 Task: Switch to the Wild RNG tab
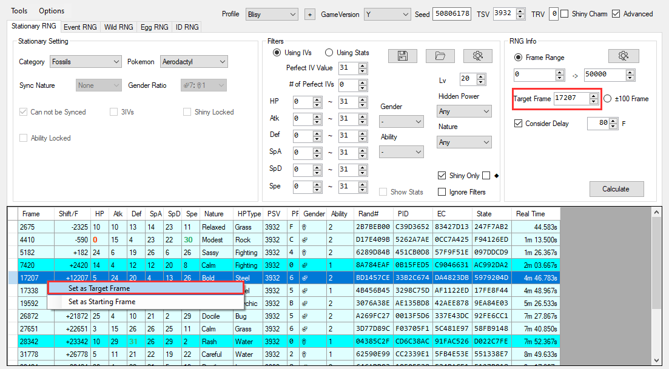[119, 27]
